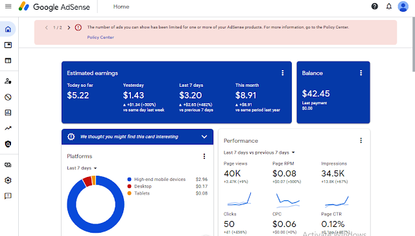Viewport: 415px width, 236px height.
Task: Select the Home tab in header
Action: pos(121,6)
